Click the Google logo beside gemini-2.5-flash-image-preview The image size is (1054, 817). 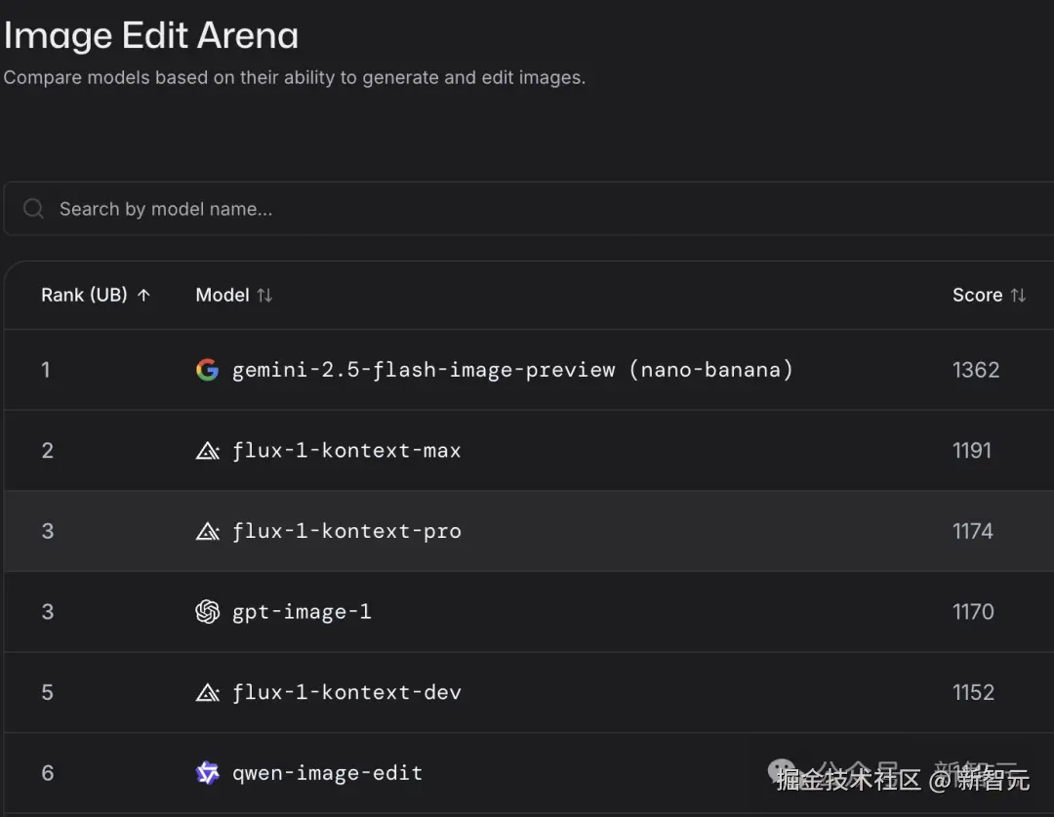tap(207, 370)
